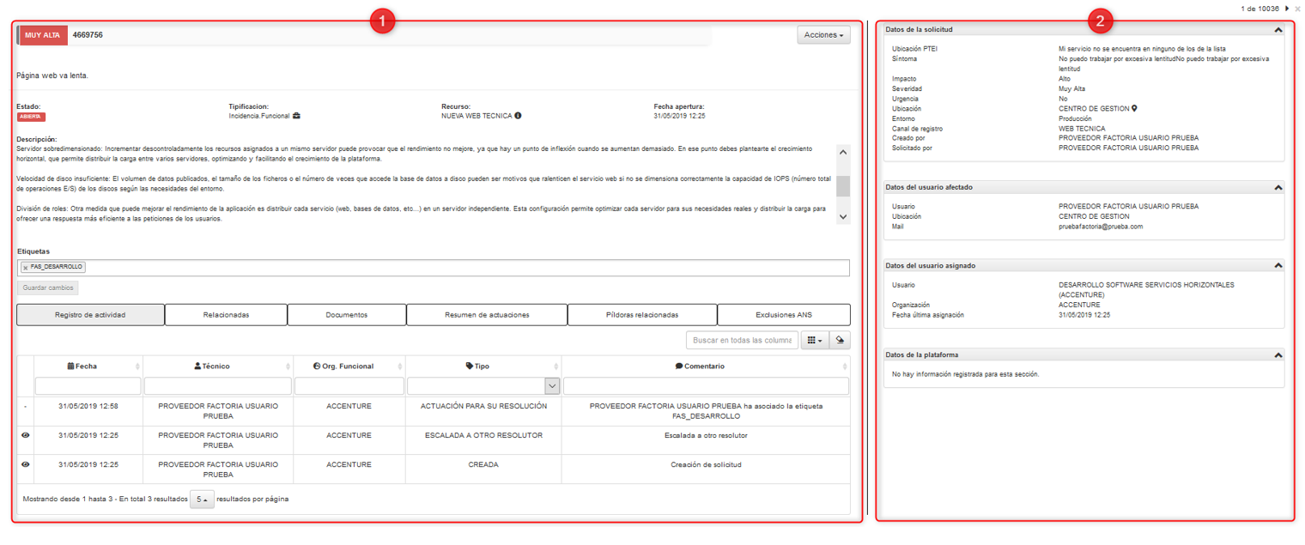Collapse the Datos de la plataforma panel
The image size is (1305, 545).
click(x=1278, y=355)
